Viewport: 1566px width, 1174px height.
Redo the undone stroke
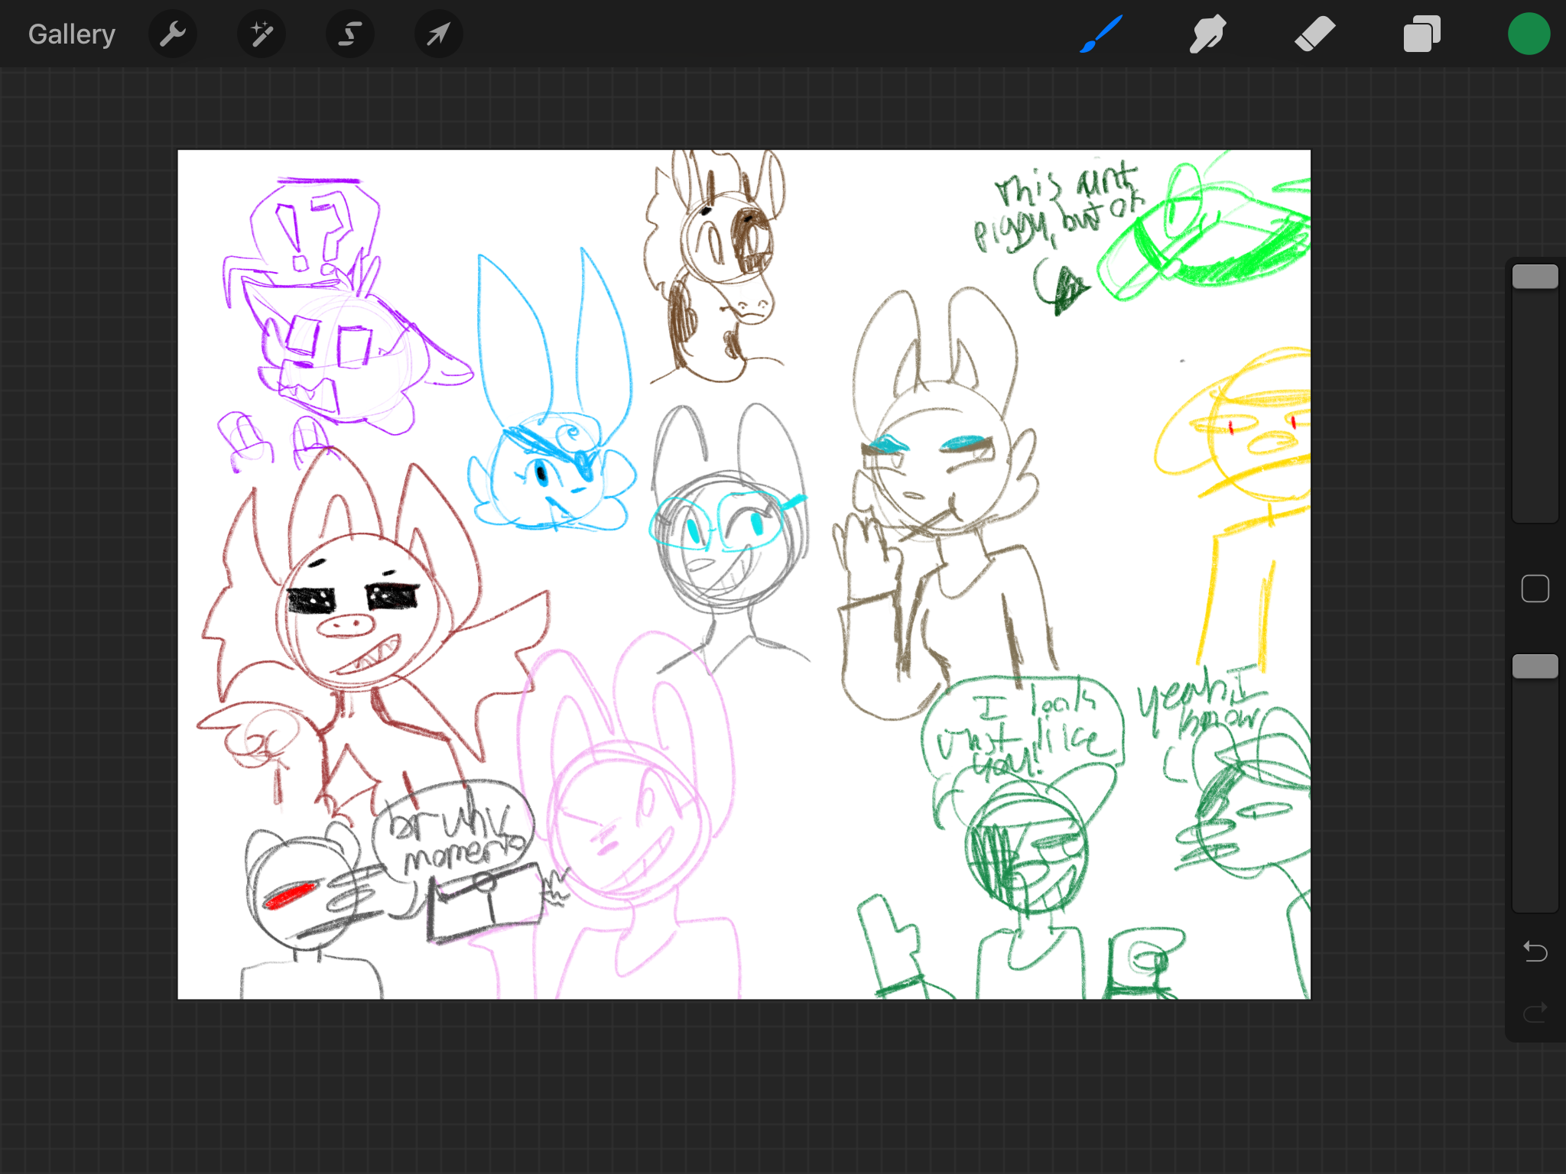coord(1535,1013)
